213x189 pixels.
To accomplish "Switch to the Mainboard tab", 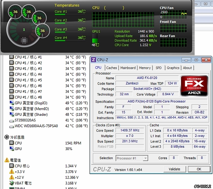I will point(128,68).
